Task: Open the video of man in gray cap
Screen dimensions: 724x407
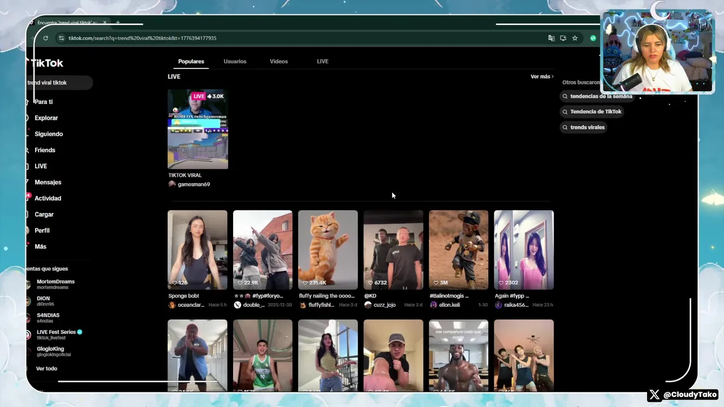Action: click(x=393, y=356)
